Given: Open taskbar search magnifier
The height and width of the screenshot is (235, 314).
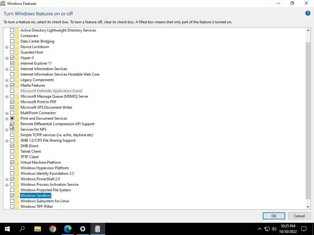Looking at the screenshot, I should (x=22, y=229).
